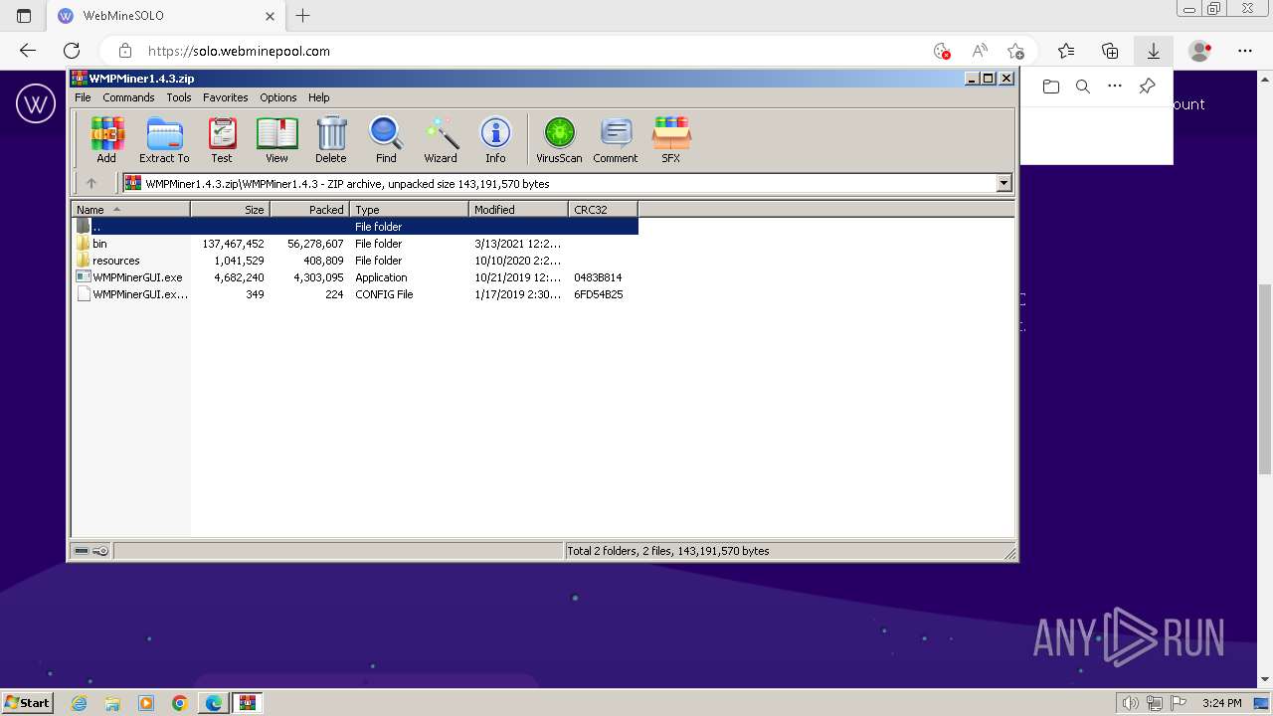Open the Options menu
This screenshot has height=716, width=1273.
tap(278, 97)
